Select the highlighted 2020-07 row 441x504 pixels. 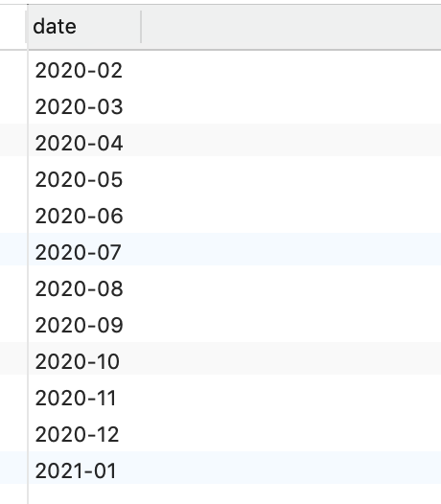tap(235, 252)
